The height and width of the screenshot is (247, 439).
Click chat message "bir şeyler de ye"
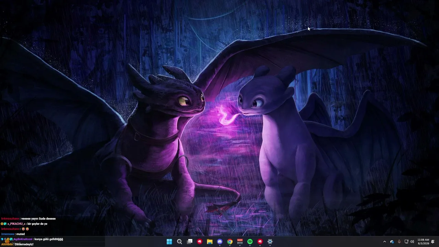pyautogui.click(x=37, y=224)
